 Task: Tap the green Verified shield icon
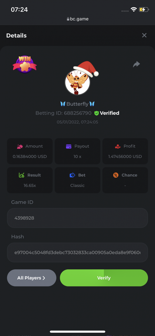click(96, 113)
